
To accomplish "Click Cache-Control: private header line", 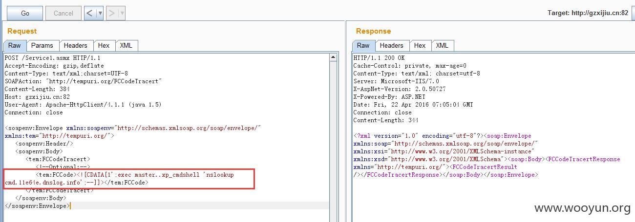I will point(410,66).
